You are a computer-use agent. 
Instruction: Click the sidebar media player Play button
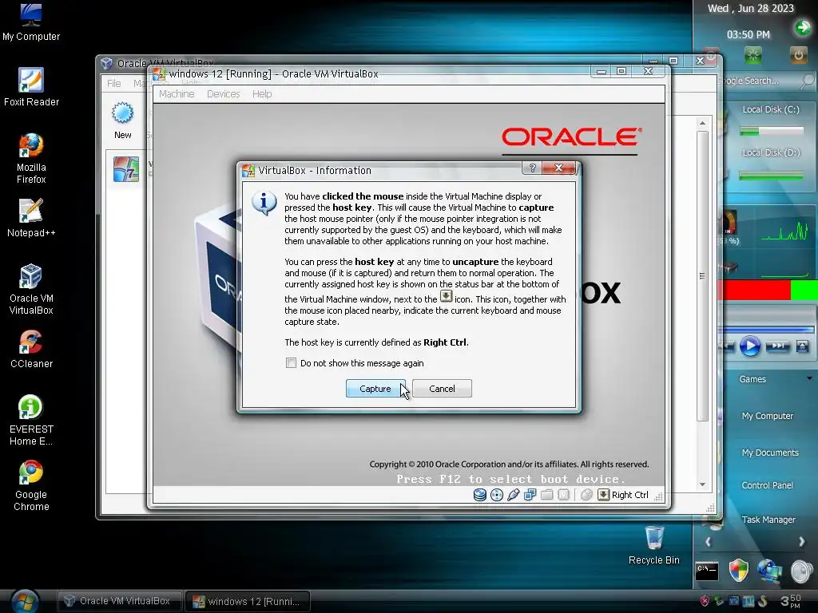(x=750, y=346)
